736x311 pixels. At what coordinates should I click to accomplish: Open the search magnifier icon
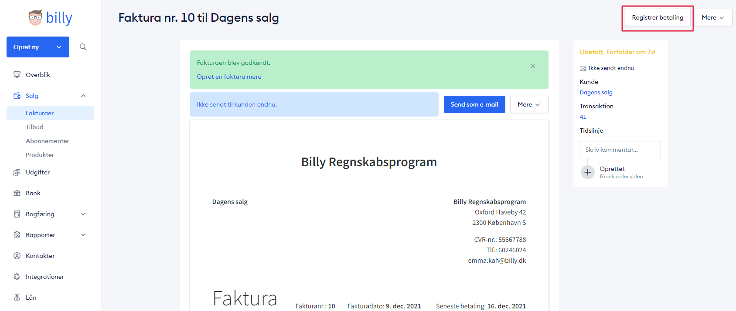[x=83, y=47]
